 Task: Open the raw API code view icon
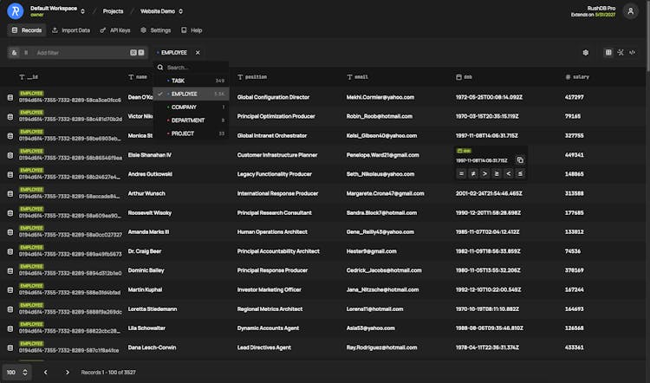pos(632,52)
